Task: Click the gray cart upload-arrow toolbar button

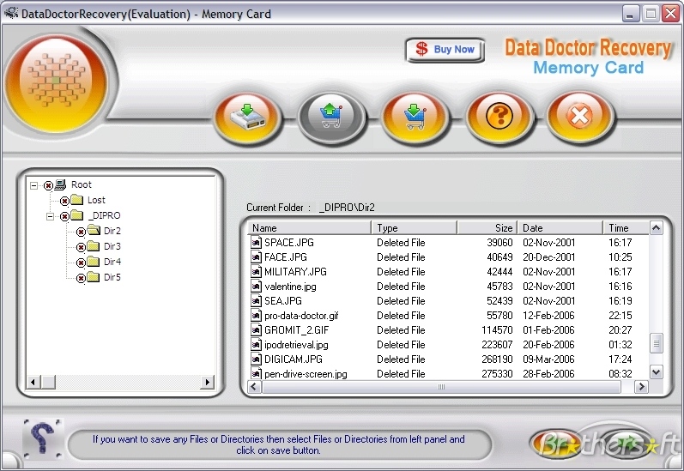Action: pos(331,117)
